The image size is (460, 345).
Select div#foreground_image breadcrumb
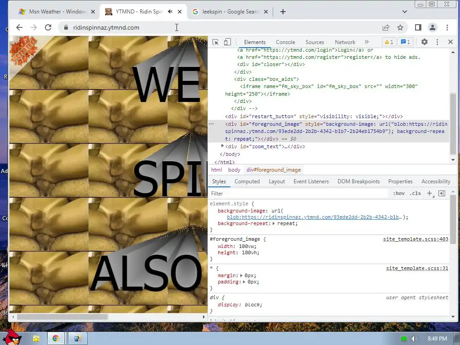pyautogui.click(x=274, y=170)
